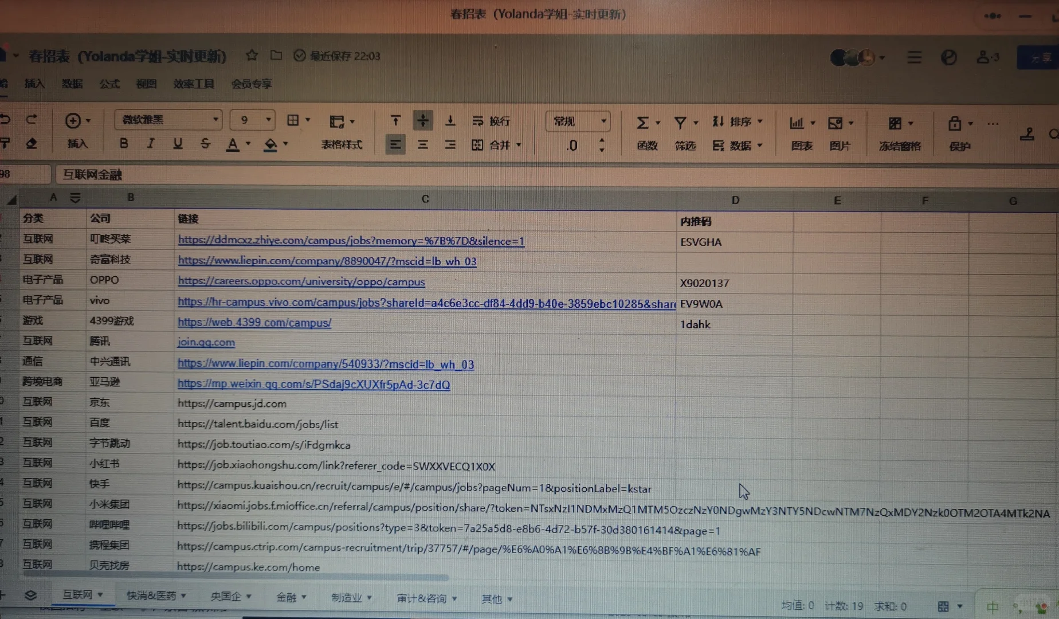
Task: Open the 插入 menu
Action: coord(34,84)
